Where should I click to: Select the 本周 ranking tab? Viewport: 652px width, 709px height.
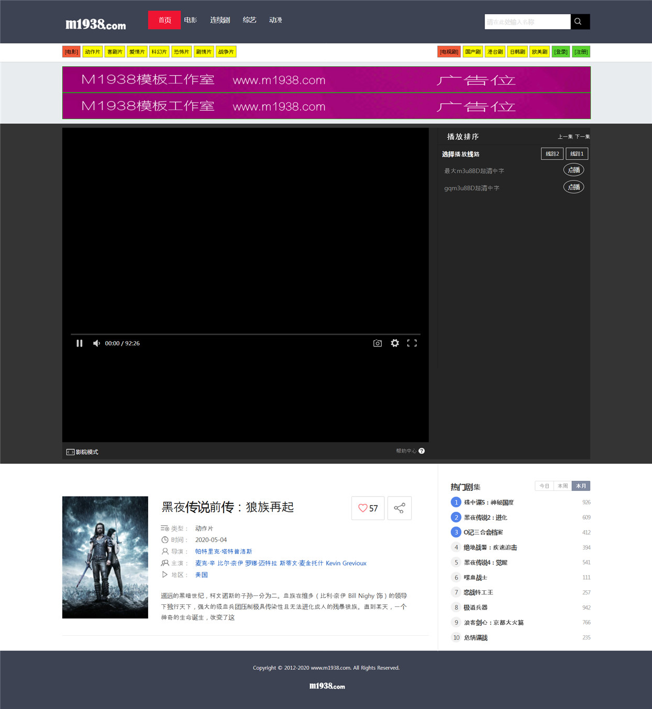(x=562, y=486)
